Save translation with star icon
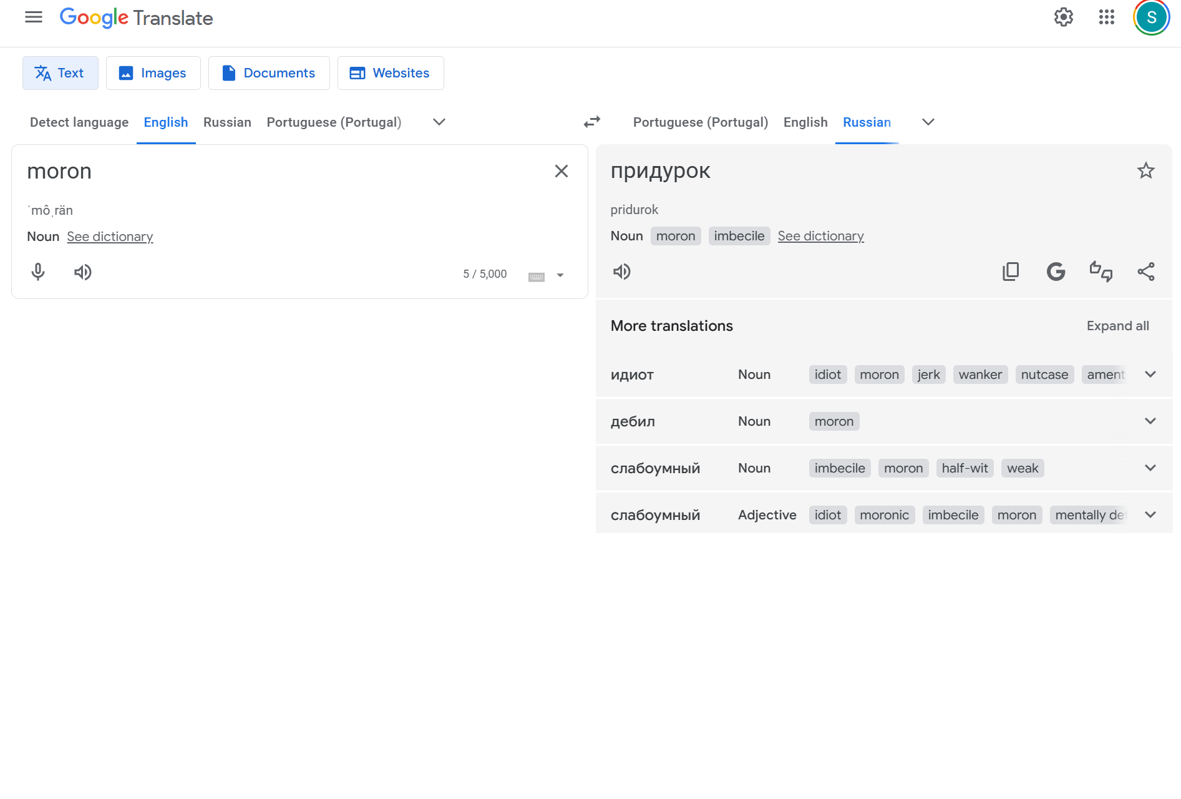This screenshot has width=1181, height=799. (x=1145, y=170)
